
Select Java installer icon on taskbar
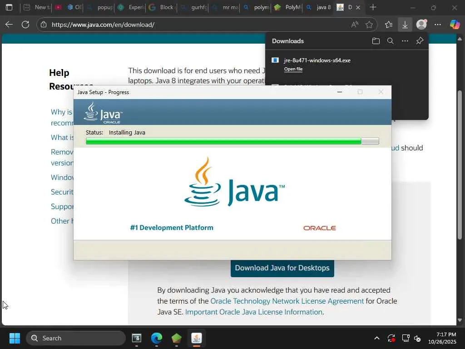tap(196, 338)
